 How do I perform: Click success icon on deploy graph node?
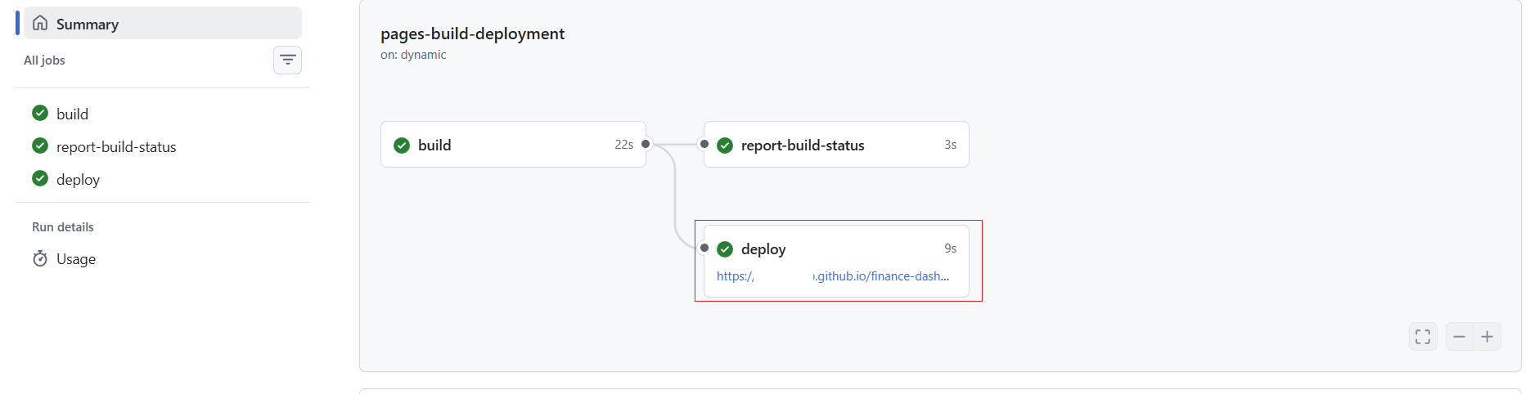(x=725, y=249)
